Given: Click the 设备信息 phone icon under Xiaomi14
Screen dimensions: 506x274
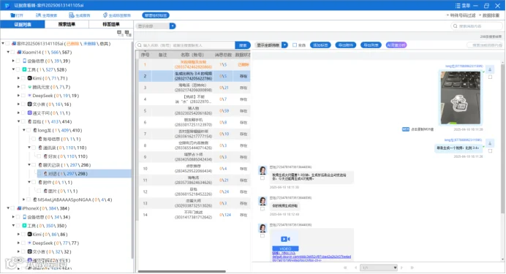Looking at the screenshot, I should pyautogui.click(x=24, y=61).
